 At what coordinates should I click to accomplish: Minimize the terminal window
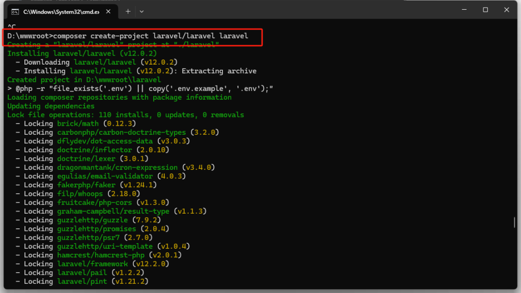(464, 10)
